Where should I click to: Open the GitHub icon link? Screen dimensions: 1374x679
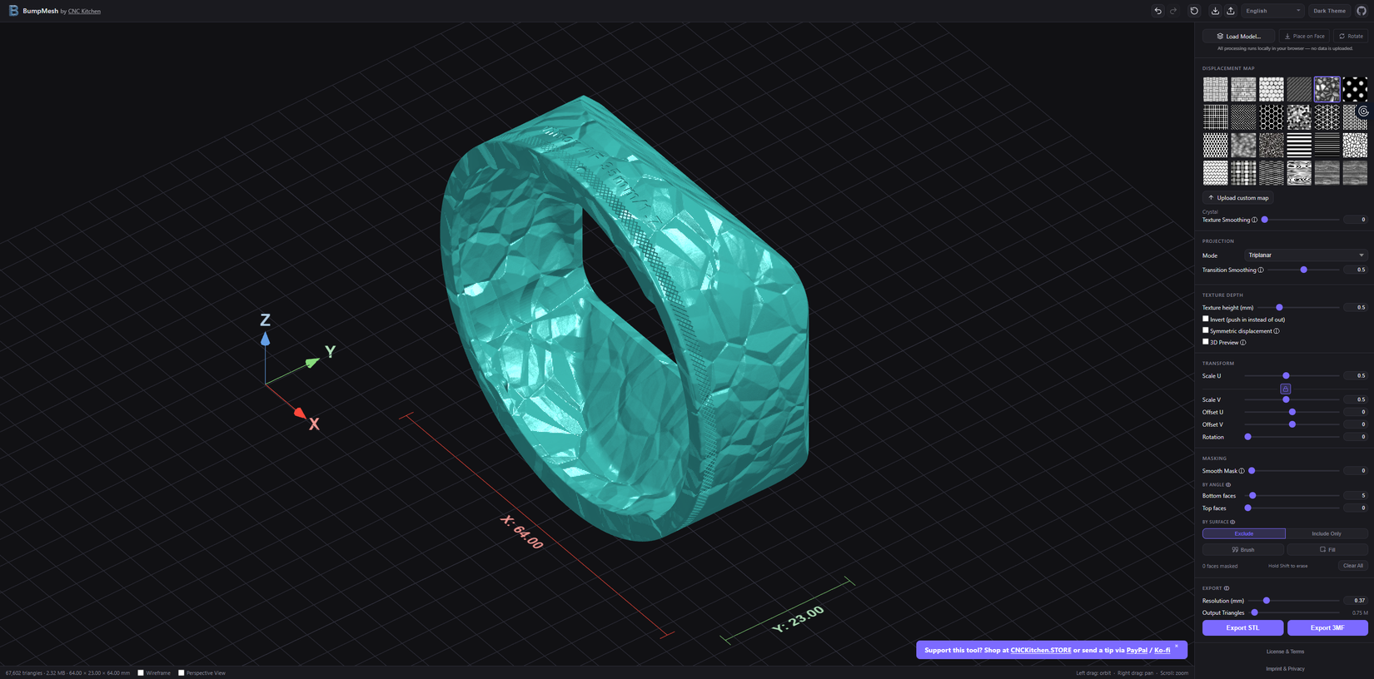click(1362, 11)
